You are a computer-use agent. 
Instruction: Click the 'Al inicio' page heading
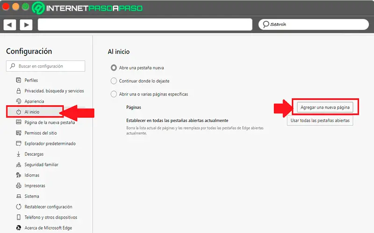[119, 52]
